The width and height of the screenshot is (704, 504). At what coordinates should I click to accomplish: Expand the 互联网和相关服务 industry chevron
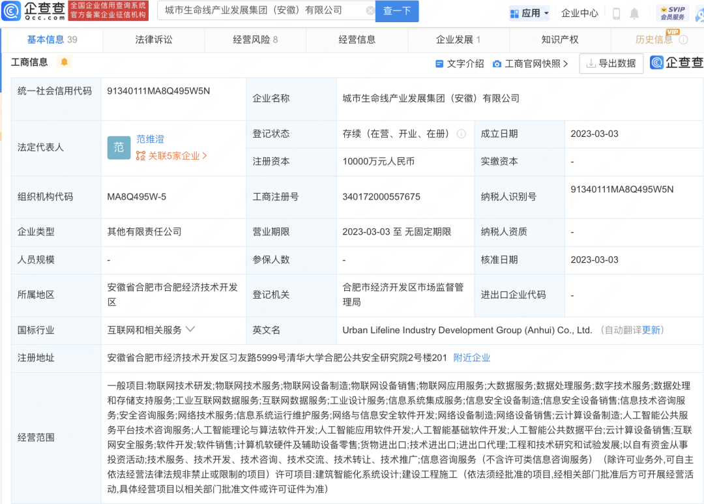click(x=190, y=330)
